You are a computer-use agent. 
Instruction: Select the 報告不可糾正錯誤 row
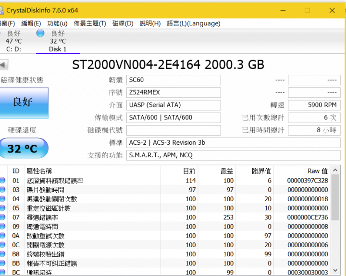click(x=165, y=263)
